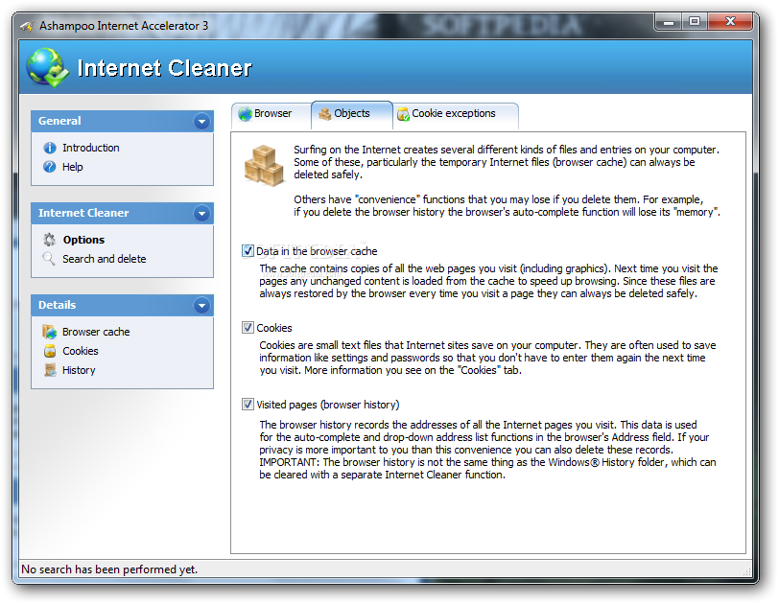779x604 pixels.
Task: Open Search and delete
Action: click(x=105, y=259)
